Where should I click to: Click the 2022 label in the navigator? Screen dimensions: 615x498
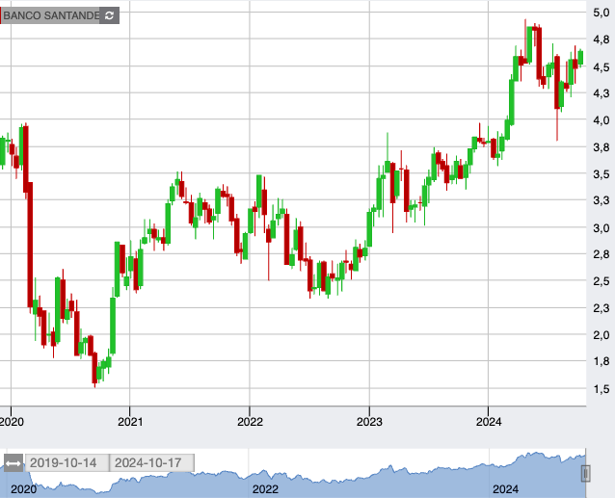click(265, 489)
